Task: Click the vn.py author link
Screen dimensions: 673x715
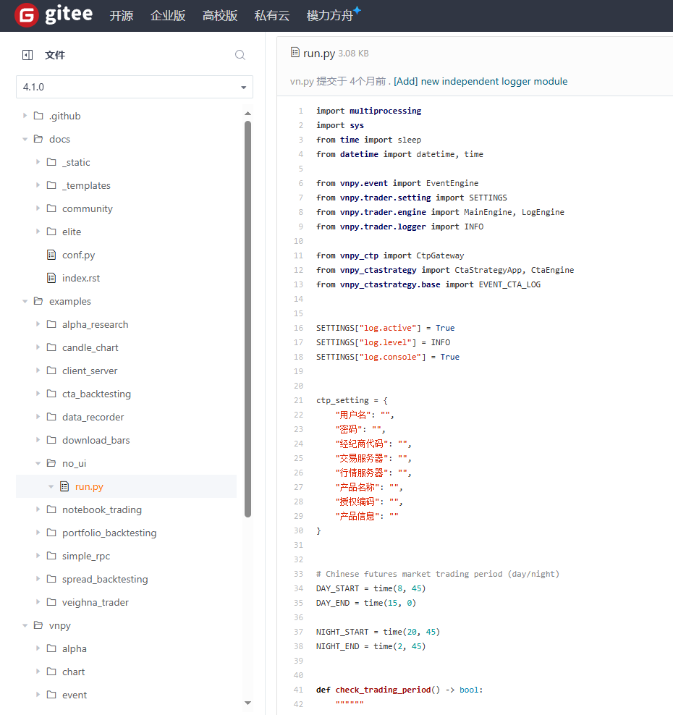Action: (302, 81)
